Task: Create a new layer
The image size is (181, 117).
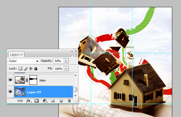Action: tap(61, 101)
